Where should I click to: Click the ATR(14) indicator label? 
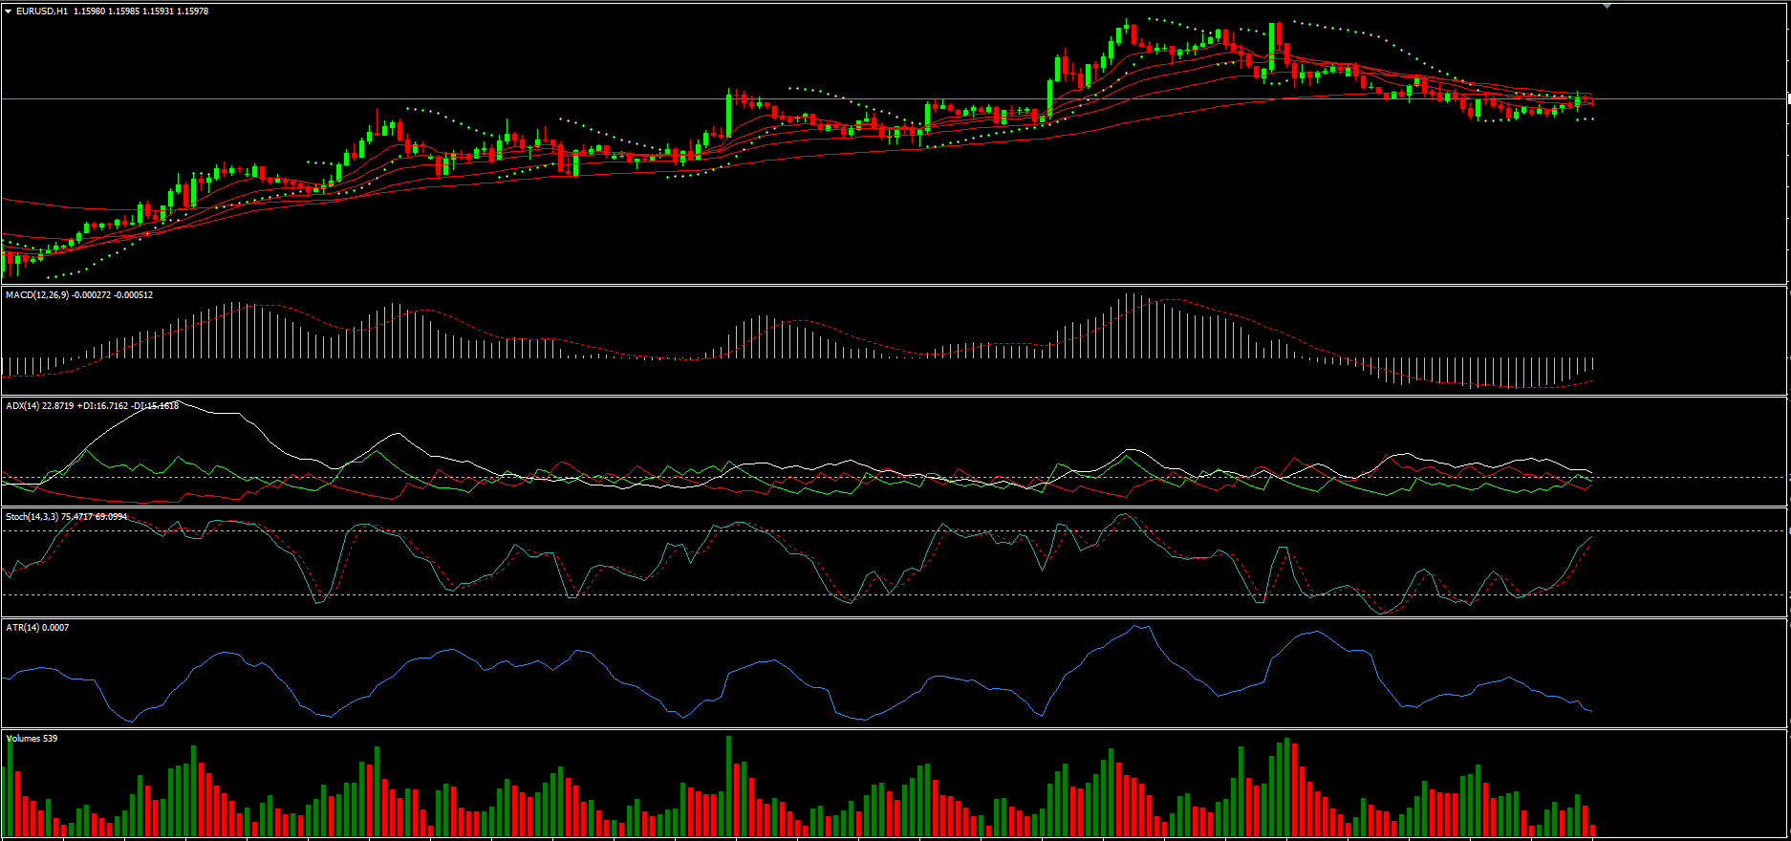pos(23,628)
